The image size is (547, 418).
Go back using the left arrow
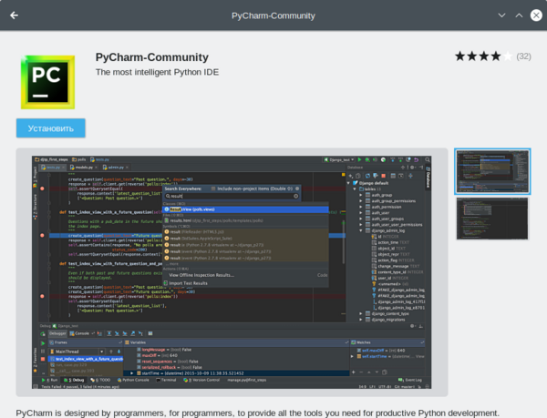[x=14, y=15]
